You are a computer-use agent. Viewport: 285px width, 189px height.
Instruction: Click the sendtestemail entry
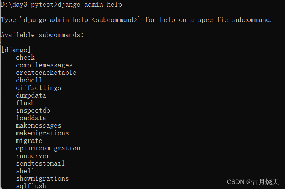40,163
